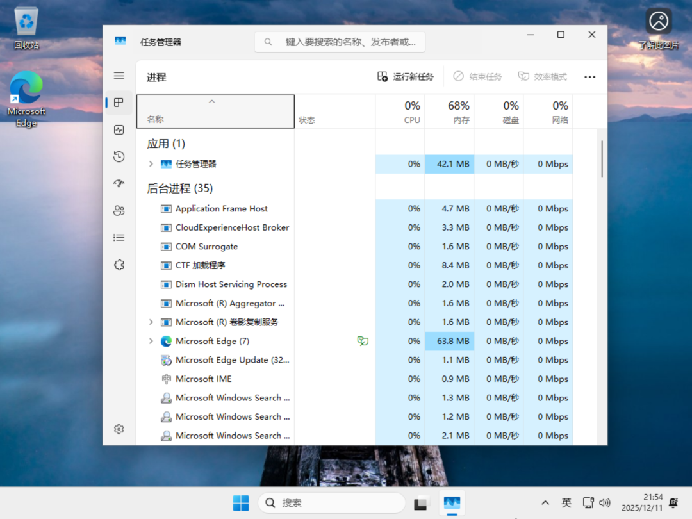Sort by the 内存 column header
Viewport: 692px width, 519px height.
pyautogui.click(x=450, y=111)
